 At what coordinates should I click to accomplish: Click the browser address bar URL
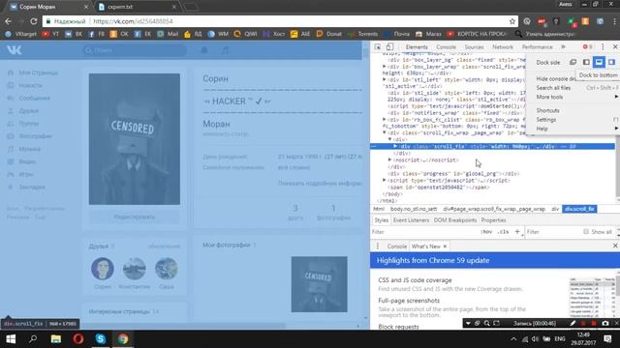tap(133, 21)
